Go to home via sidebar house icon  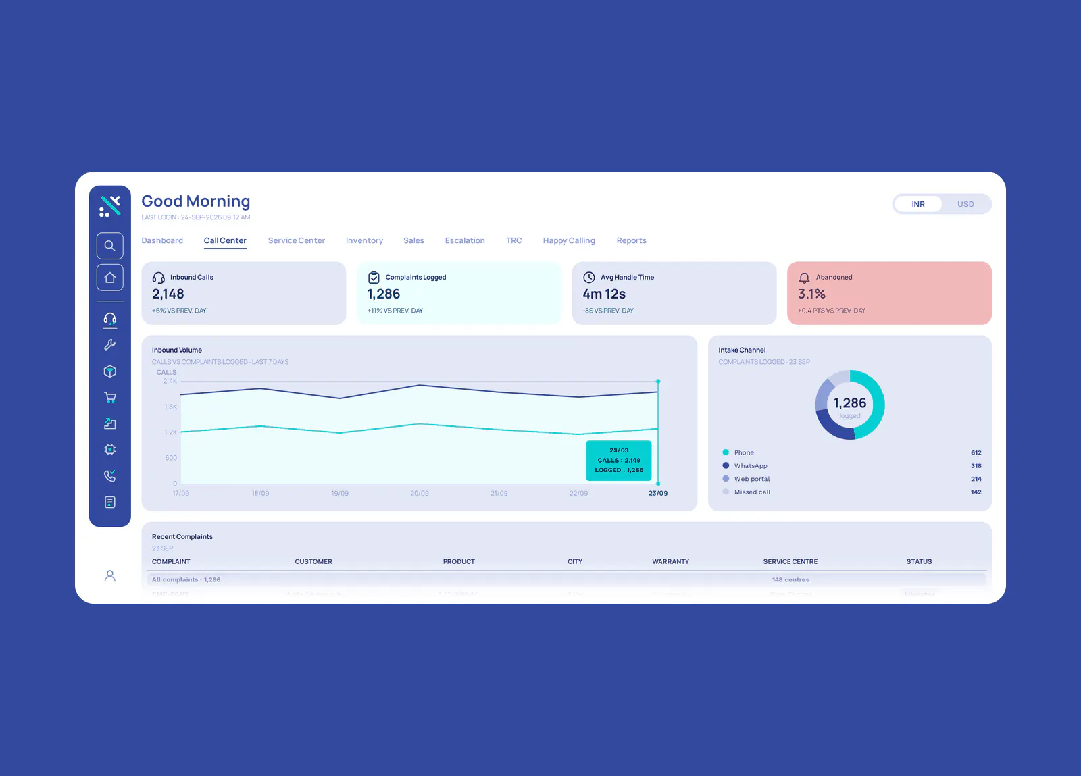click(109, 278)
